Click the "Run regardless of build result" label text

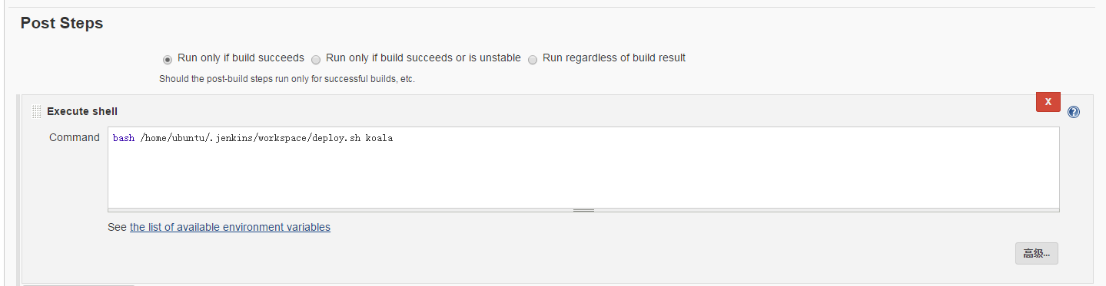click(x=614, y=58)
